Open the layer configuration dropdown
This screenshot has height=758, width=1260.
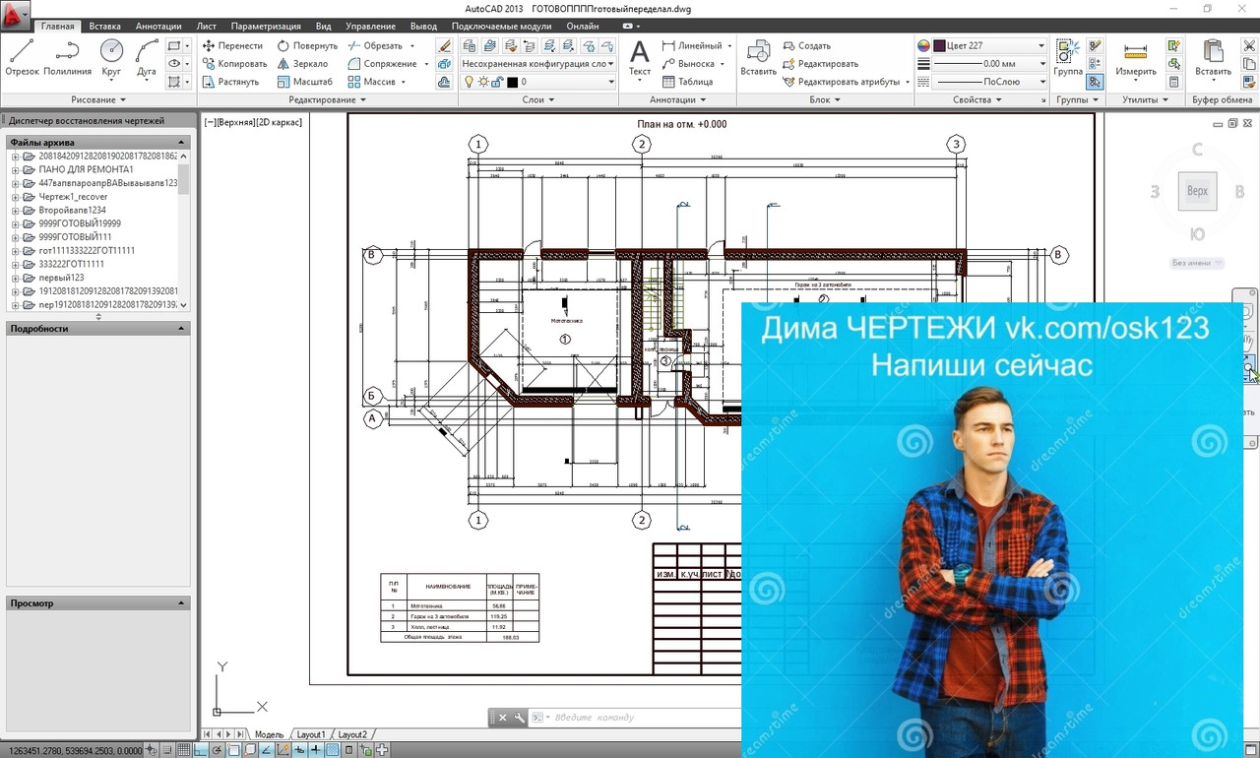coord(538,63)
